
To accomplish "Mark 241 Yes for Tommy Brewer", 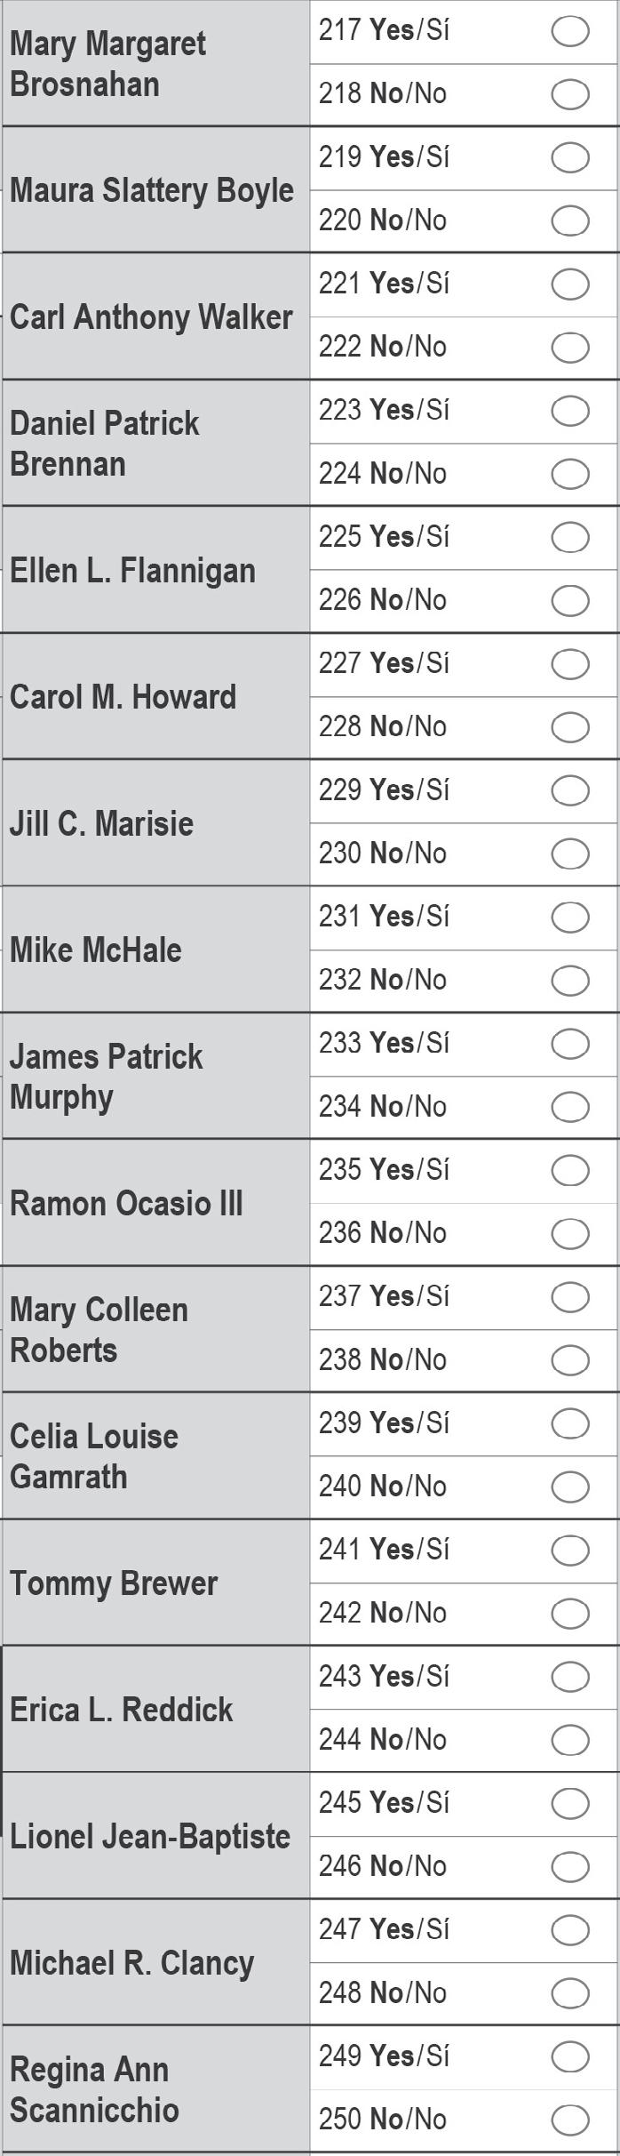I will tap(570, 1550).
